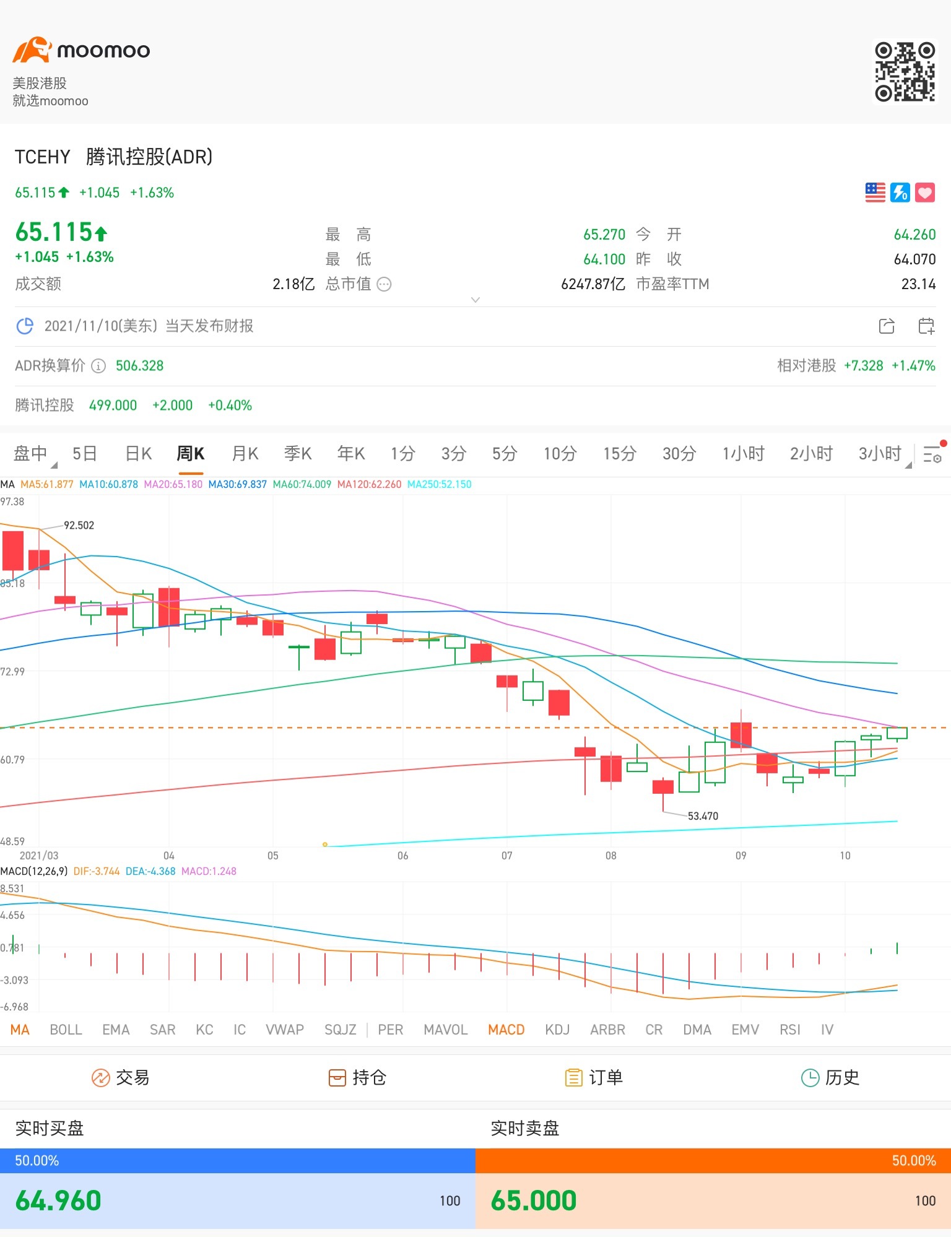Select the 盘中 intraday tab
951x1237 pixels.
click(30, 454)
